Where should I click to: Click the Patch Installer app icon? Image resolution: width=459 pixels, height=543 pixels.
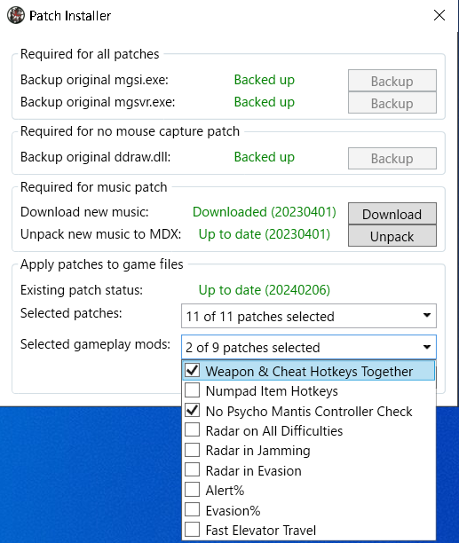pos(16,16)
